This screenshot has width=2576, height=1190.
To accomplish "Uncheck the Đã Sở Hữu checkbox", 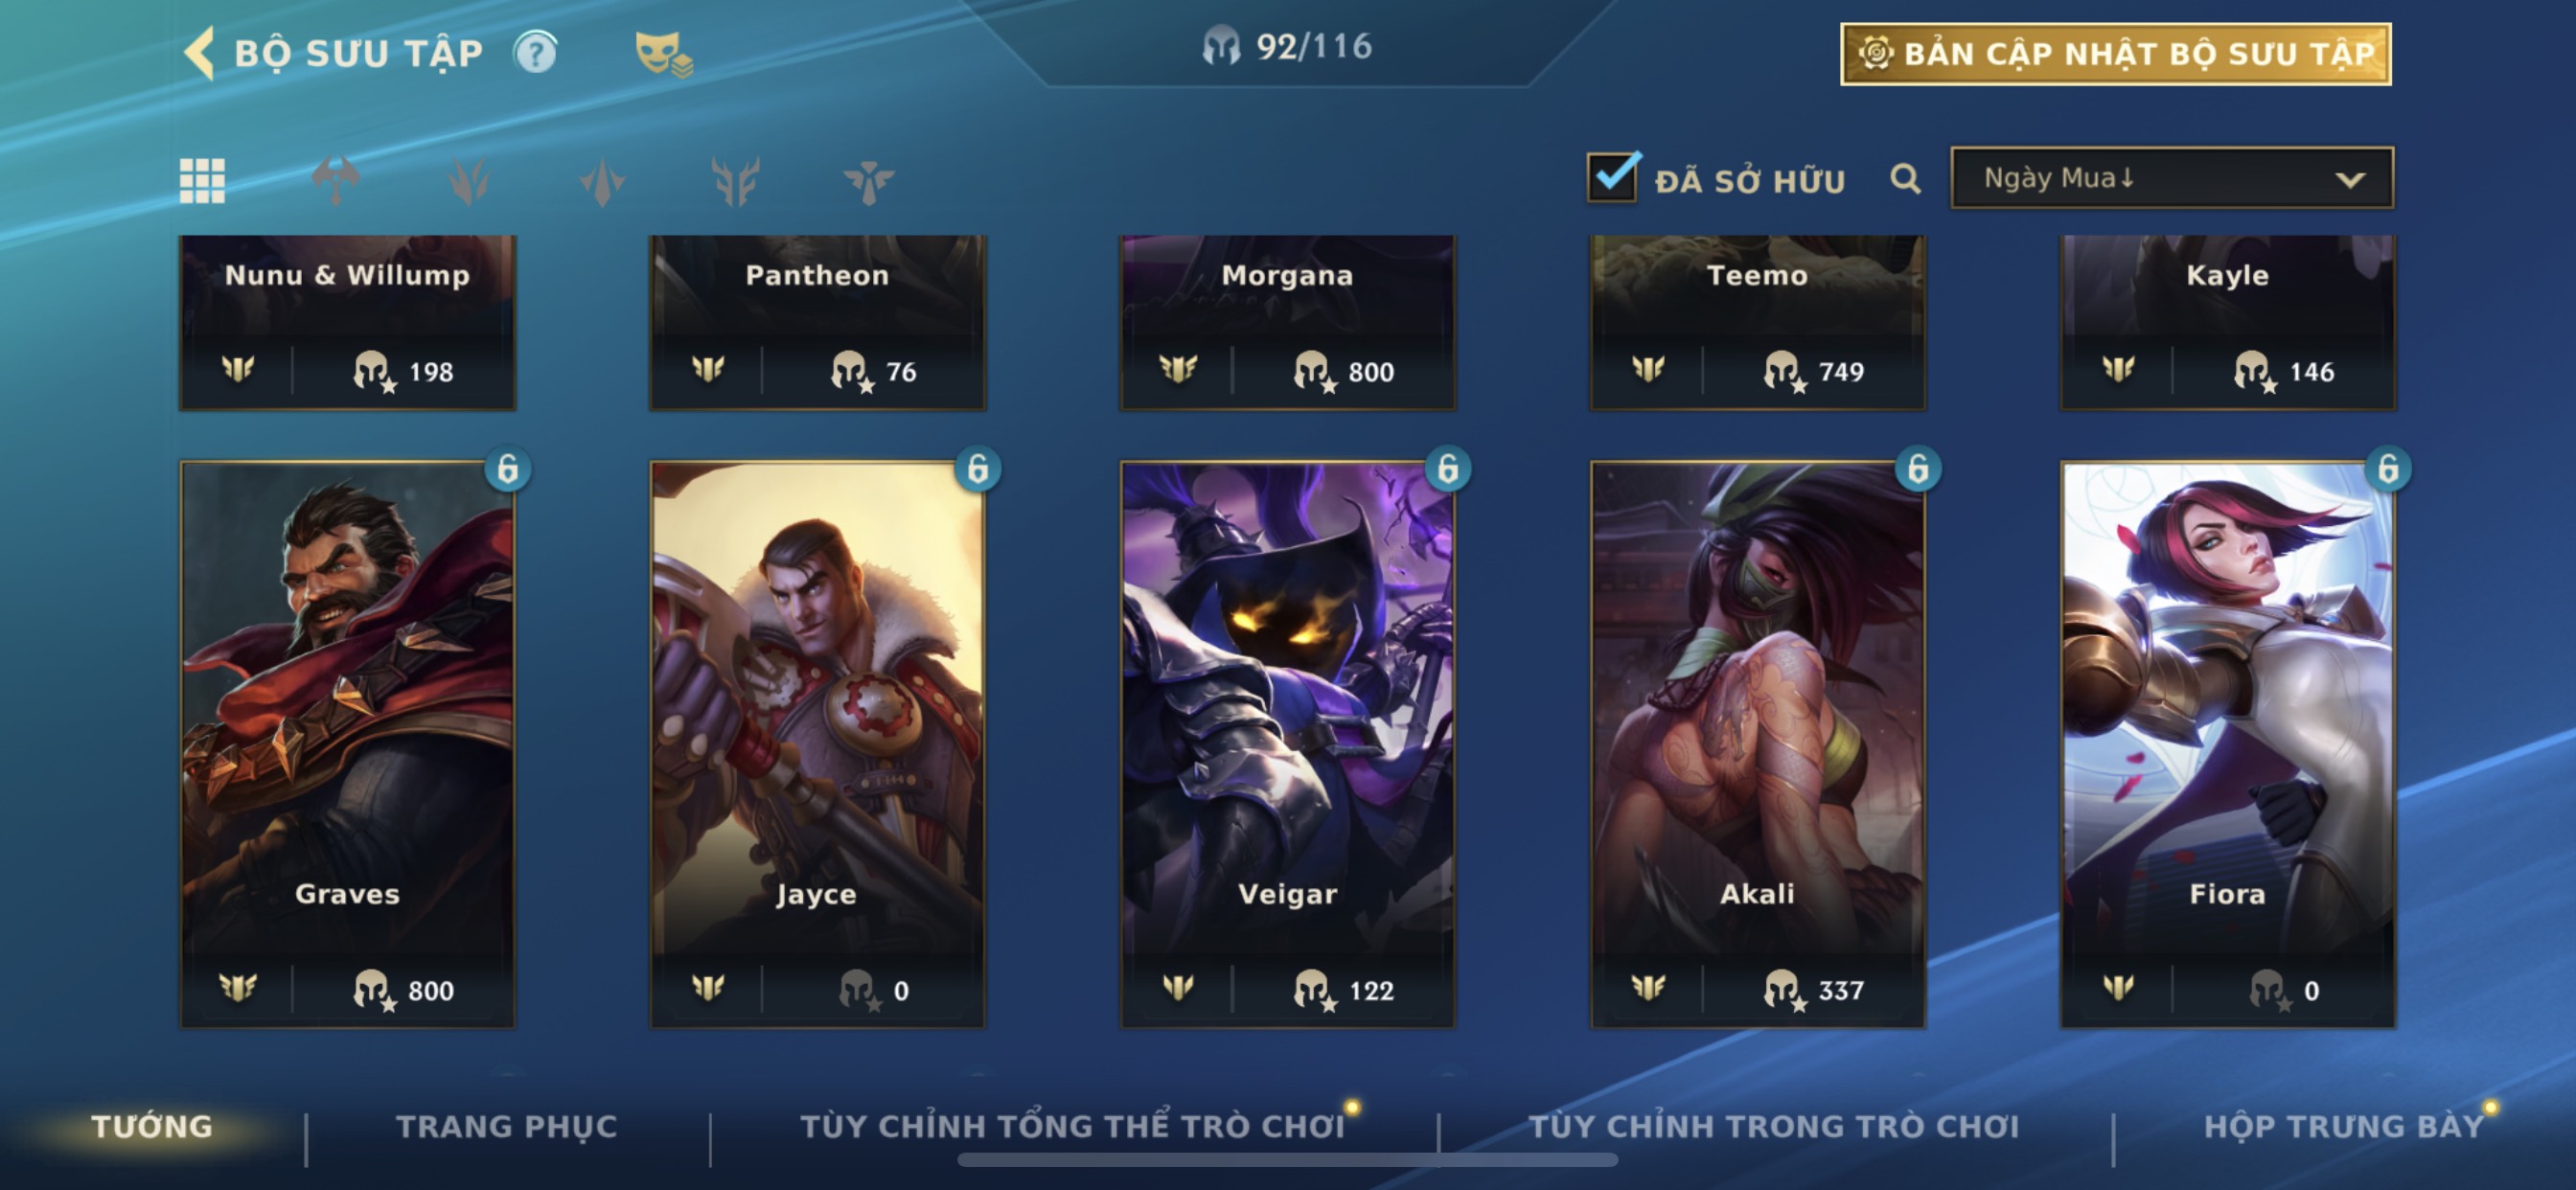I will [x=1613, y=177].
